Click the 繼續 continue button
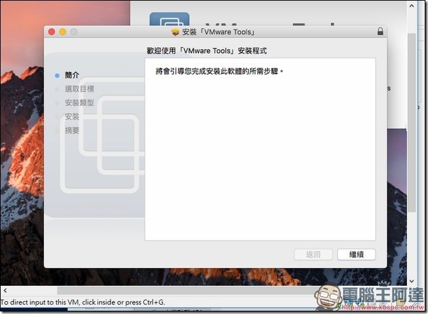This screenshot has height=314, width=428. click(x=356, y=254)
